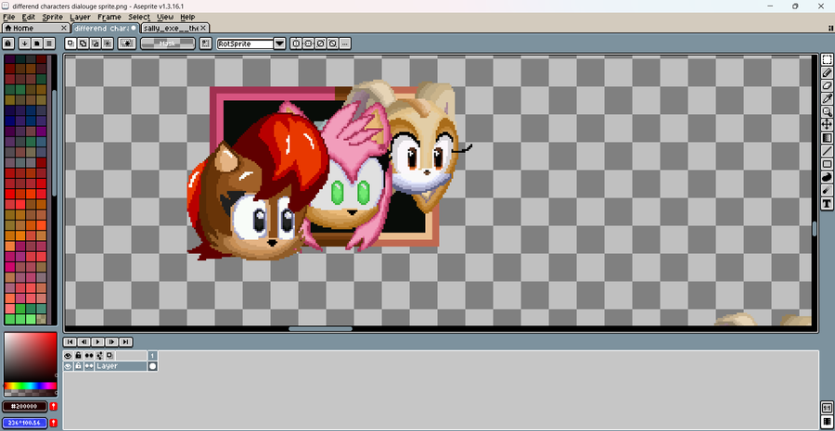Open the palette sort down-arrow button
The width and height of the screenshot is (835, 431).
tap(24, 44)
